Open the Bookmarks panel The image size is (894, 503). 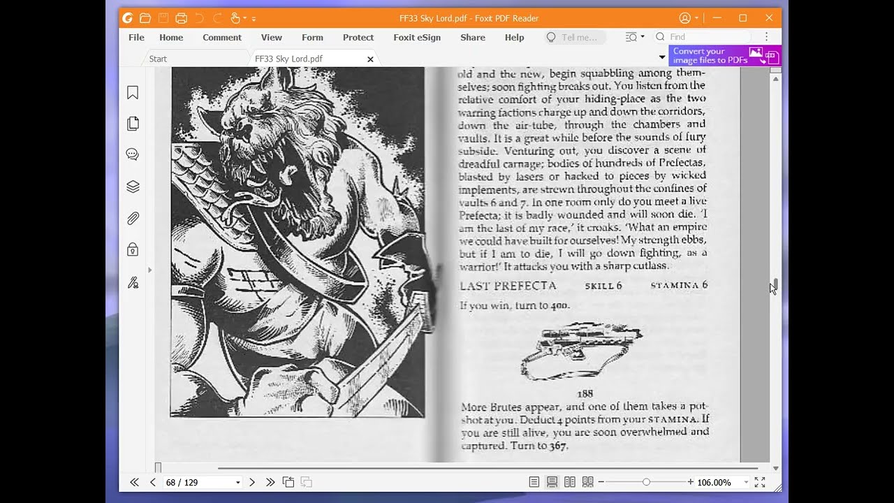tap(133, 93)
